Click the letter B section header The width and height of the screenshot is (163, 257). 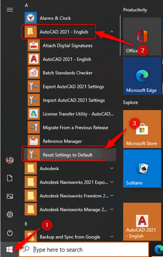(x=26, y=224)
